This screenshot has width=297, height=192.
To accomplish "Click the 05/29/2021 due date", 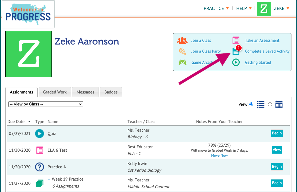I will (20, 134).
